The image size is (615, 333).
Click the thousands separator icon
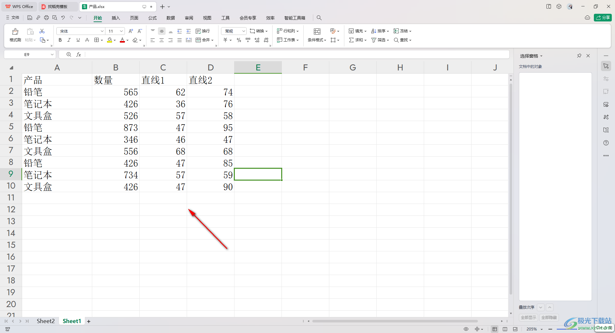coord(248,40)
